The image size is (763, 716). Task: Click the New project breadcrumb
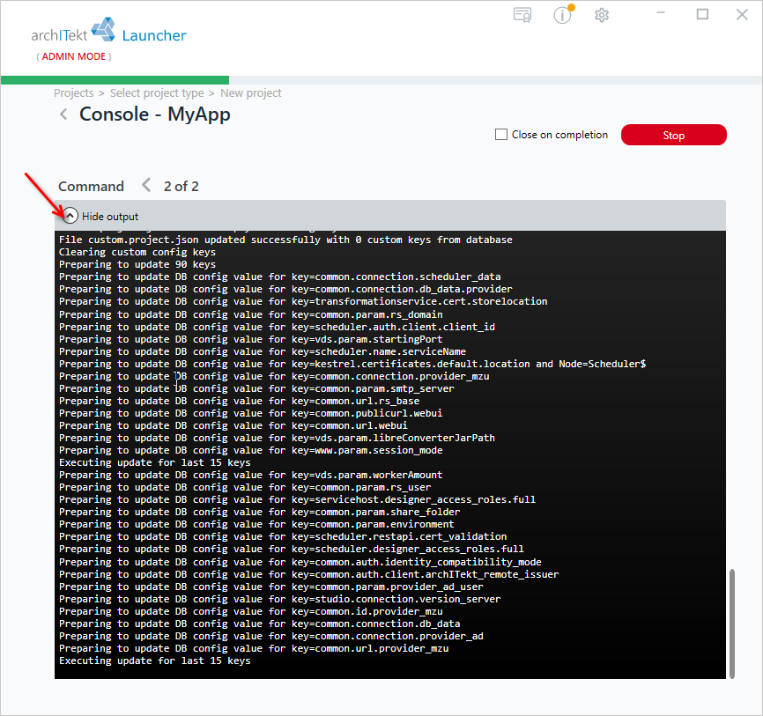pos(250,92)
